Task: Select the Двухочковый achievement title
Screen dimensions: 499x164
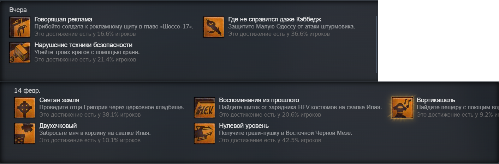Action: point(58,126)
